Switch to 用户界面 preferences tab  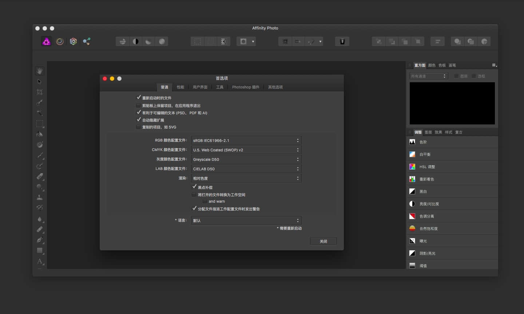(x=200, y=87)
